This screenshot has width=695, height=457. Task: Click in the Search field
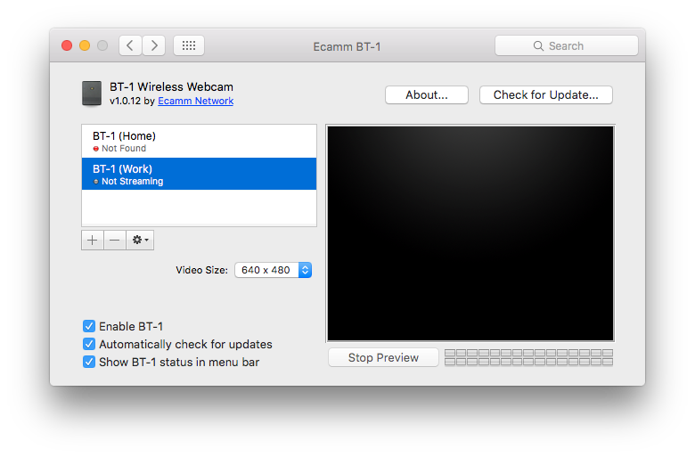click(567, 45)
